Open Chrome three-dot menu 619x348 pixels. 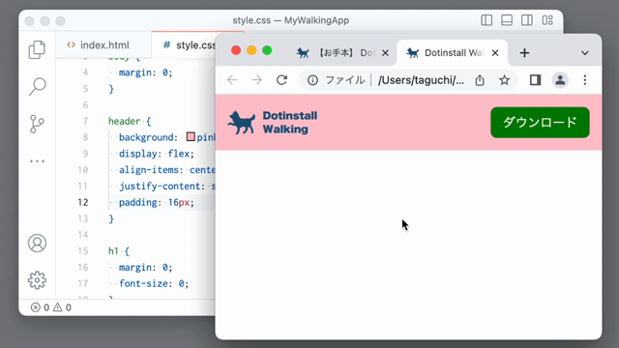(x=584, y=80)
